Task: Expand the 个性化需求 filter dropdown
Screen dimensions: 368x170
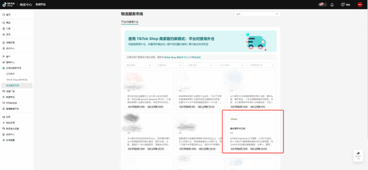Action: coord(231,65)
